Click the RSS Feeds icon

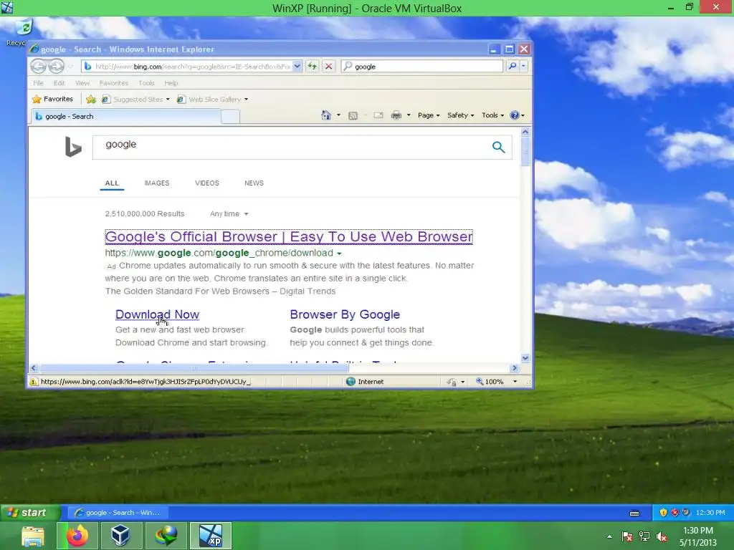[x=353, y=115]
